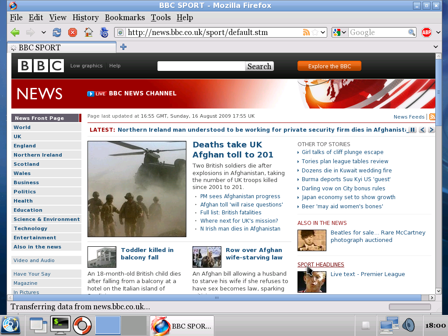The image size is (448, 336).
Task: Go back with the green Back arrow
Action: [x=15, y=32]
